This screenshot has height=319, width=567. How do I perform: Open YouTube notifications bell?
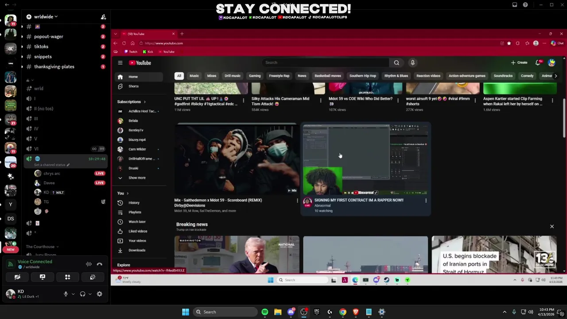[x=538, y=63]
